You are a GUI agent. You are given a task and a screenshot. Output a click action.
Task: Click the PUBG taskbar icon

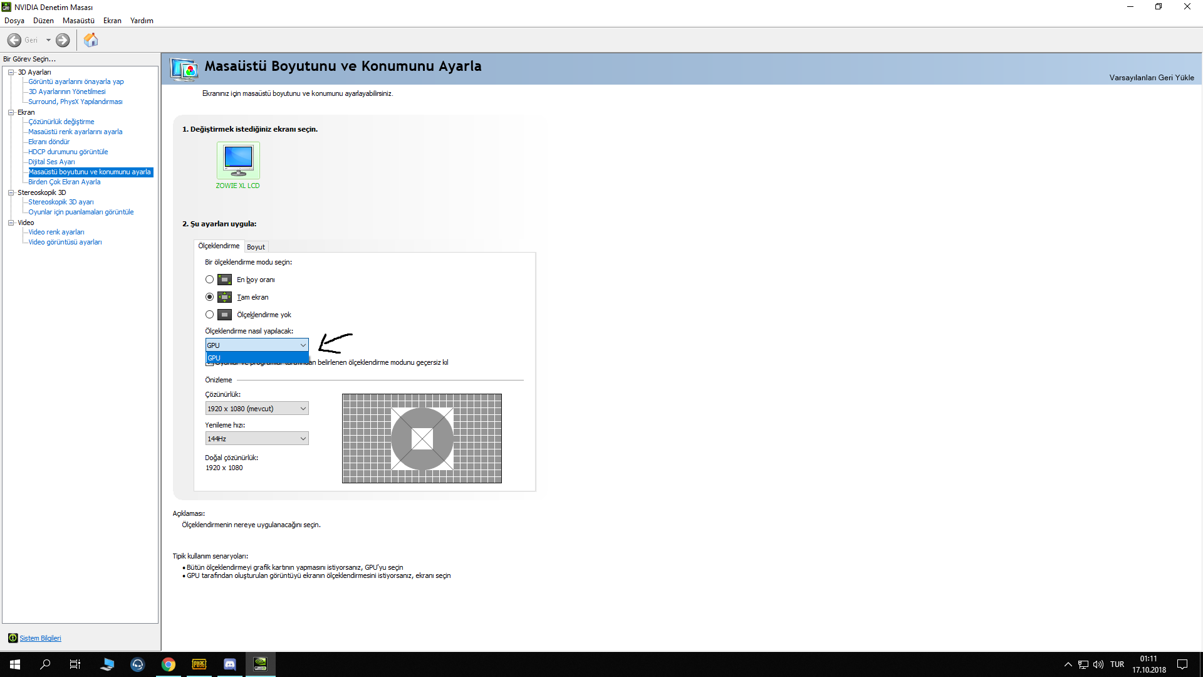[199, 664]
